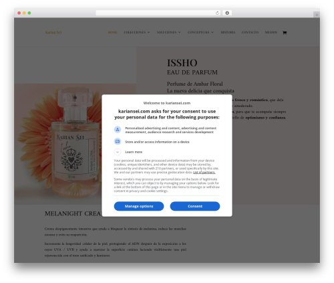
Task: Click the browser extension icon beside address bar
Action: [x=227, y=13]
